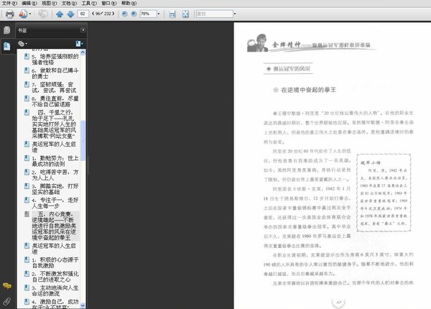431x309 pixels.
Task: Click the new bookmark icon
Action: (79, 43)
